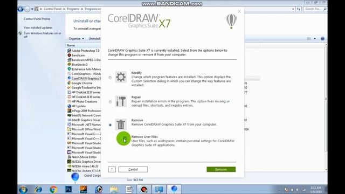Click the HP Update list icon

pos(69,106)
